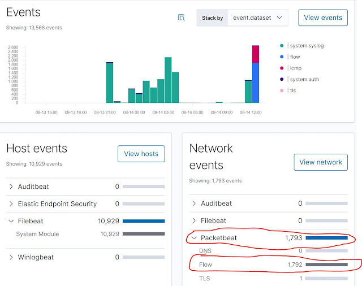Click the tall red icmp bar segment
This screenshot has height=286, width=362.
(256, 54)
